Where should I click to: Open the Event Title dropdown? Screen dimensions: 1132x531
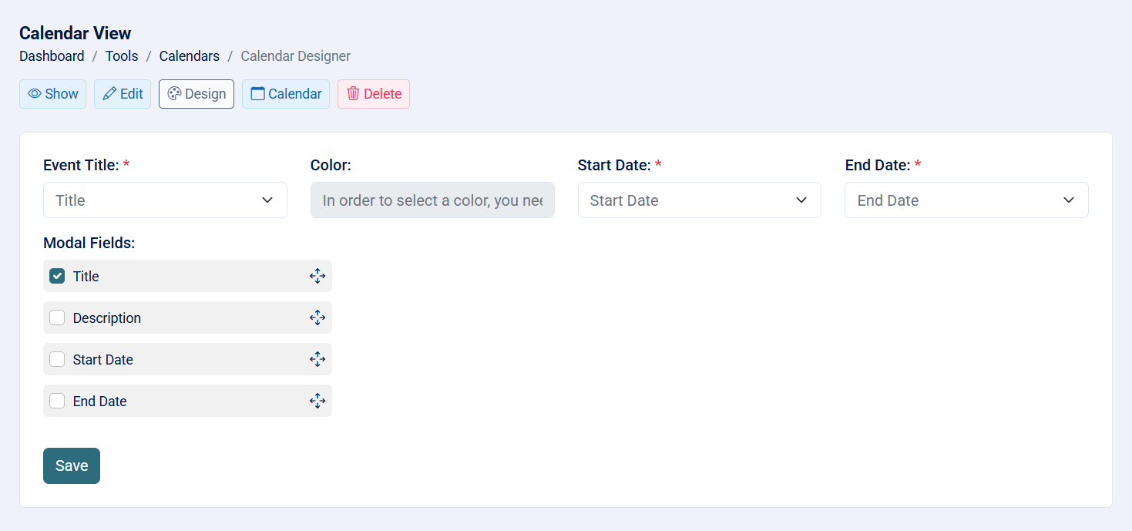[165, 200]
